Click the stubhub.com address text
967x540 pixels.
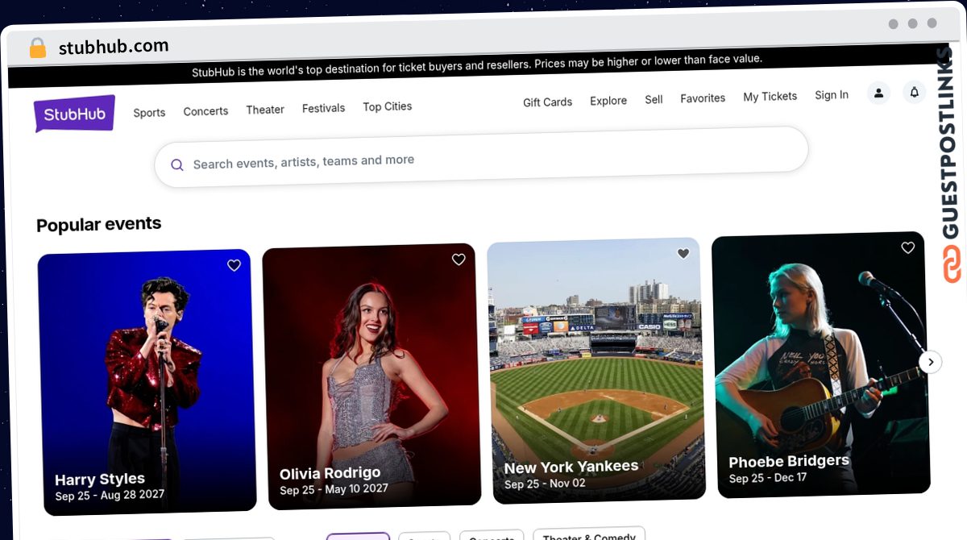[114, 47]
